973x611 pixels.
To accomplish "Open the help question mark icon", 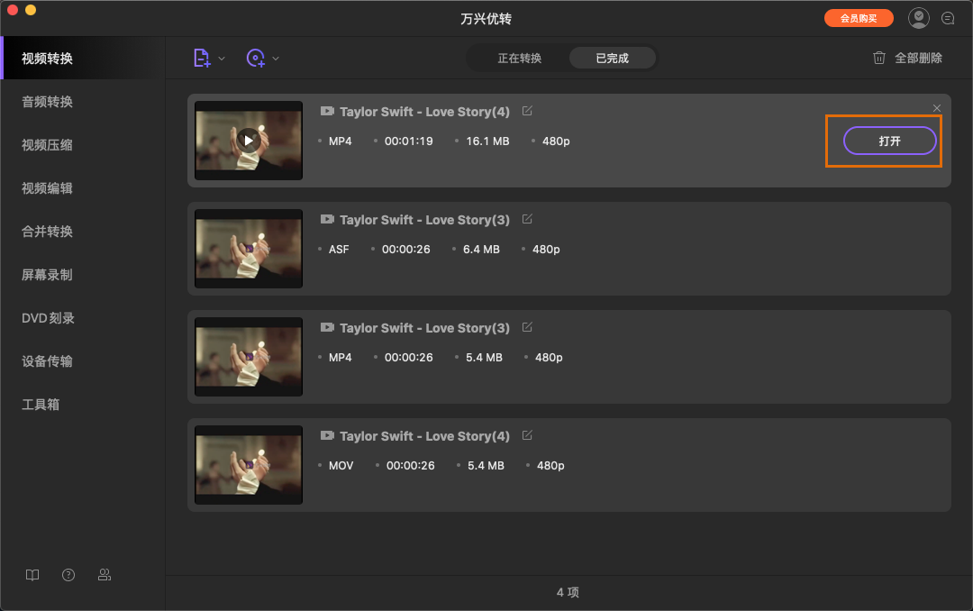I will (68, 575).
